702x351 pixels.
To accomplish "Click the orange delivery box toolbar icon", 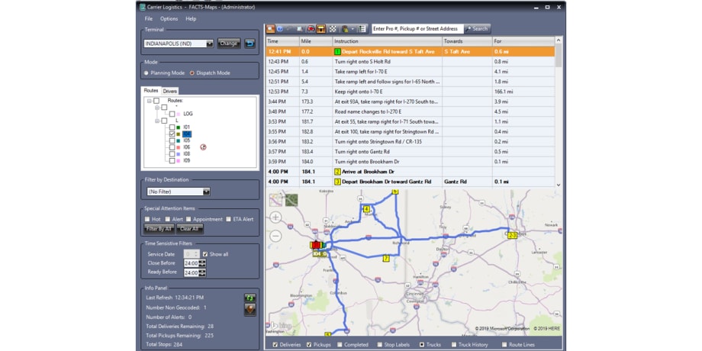I will point(321,29).
